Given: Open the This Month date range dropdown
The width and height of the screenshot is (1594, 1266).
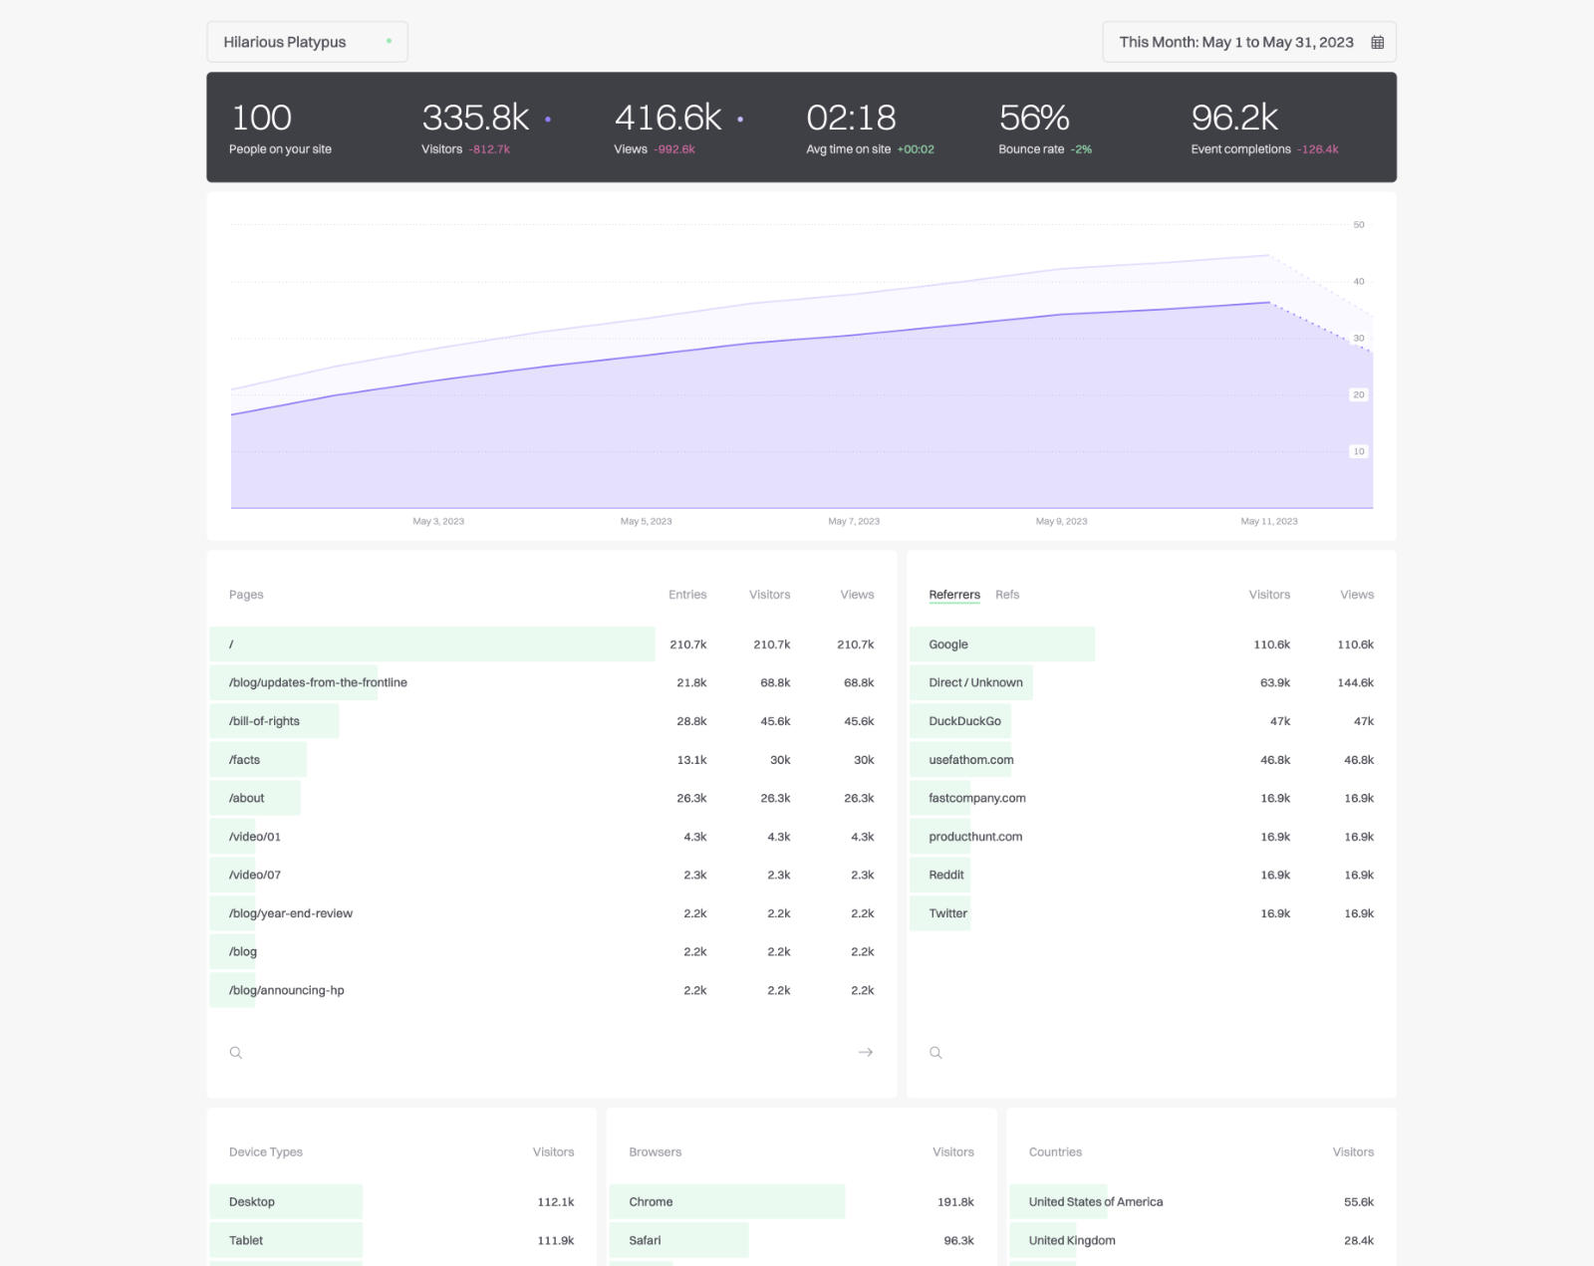Looking at the screenshot, I should pyautogui.click(x=1248, y=42).
